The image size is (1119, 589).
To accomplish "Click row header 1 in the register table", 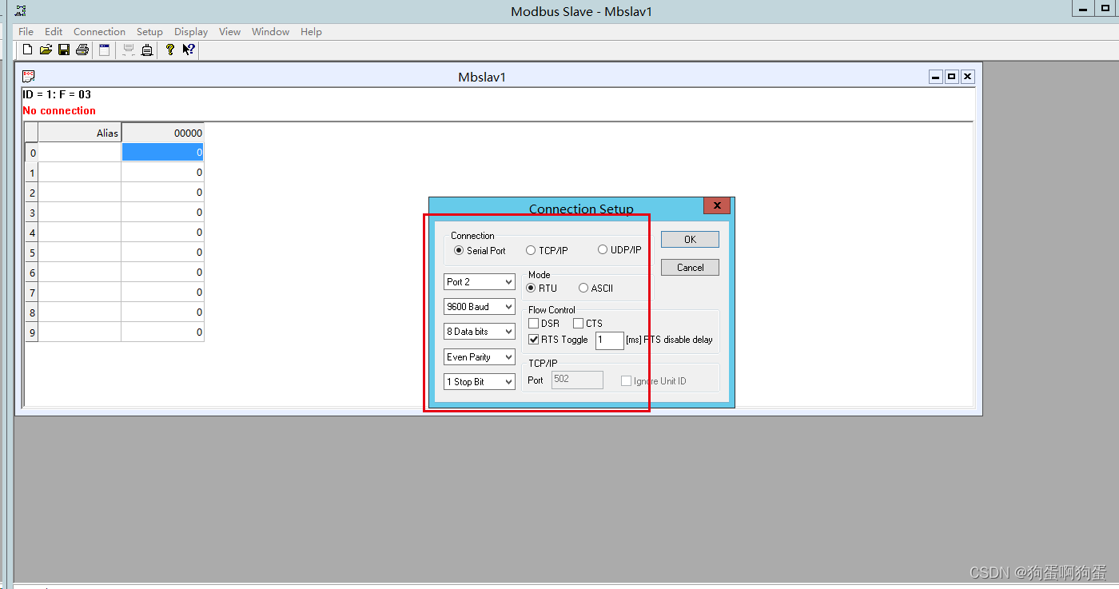I will click(x=32, y=173).
